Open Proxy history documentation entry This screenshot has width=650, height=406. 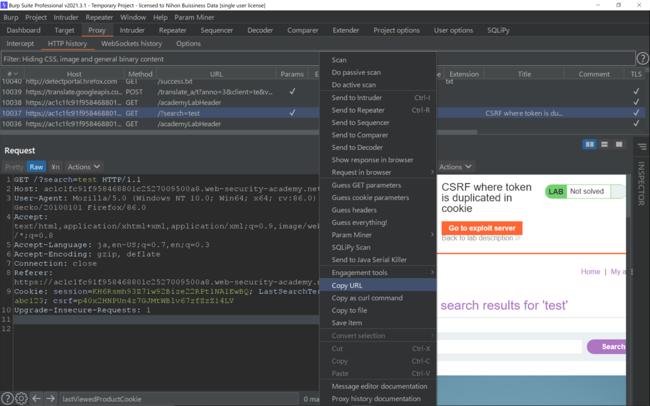coord(378,398)
